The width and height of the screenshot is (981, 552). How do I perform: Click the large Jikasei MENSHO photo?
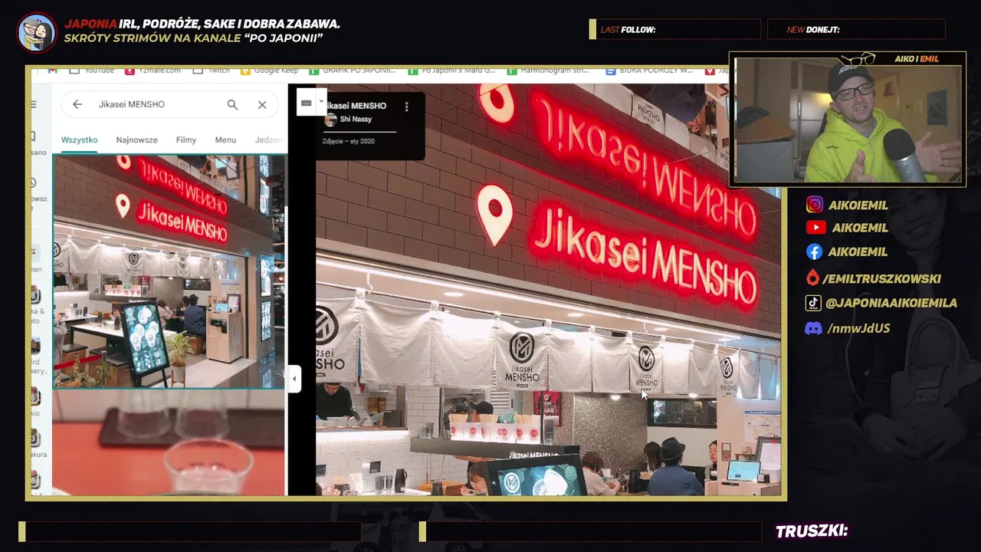pyautogui.click(x=548, y=289)
